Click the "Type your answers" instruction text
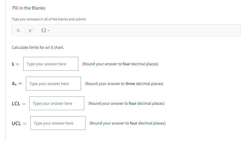Screen dimensions: 242x141 click(49, 19)
